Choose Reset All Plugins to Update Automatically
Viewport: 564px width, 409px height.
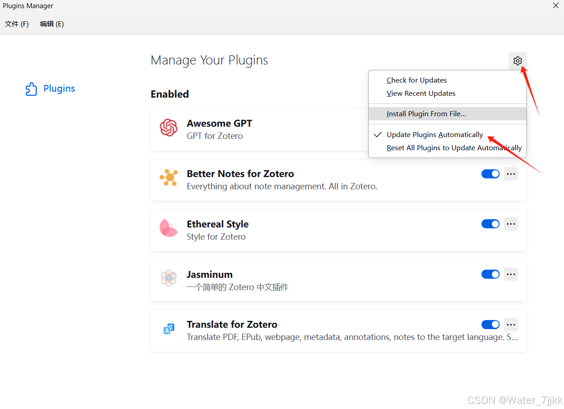click(x=447, y=148)
